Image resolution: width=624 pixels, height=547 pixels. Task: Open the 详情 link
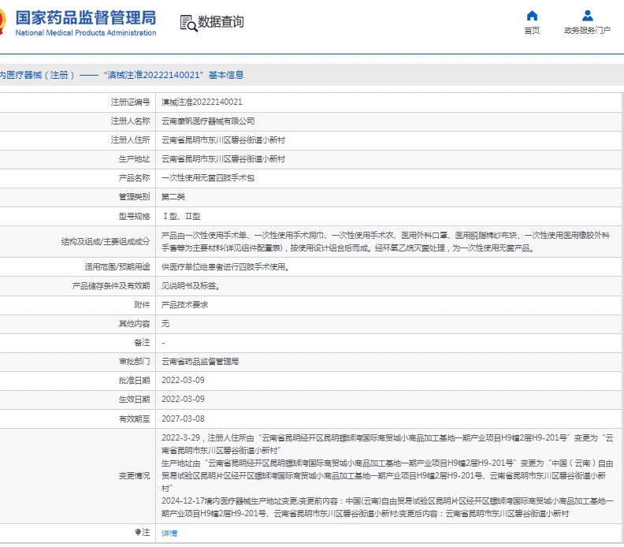(x=169, y=533)
